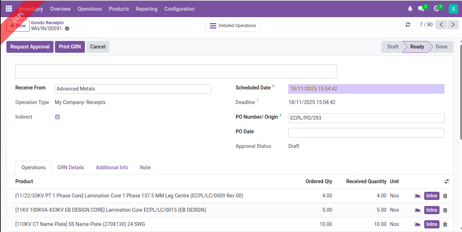
Task: Click the gear icon next to WH/IN/00591
Action: click(x=67, y=29)
